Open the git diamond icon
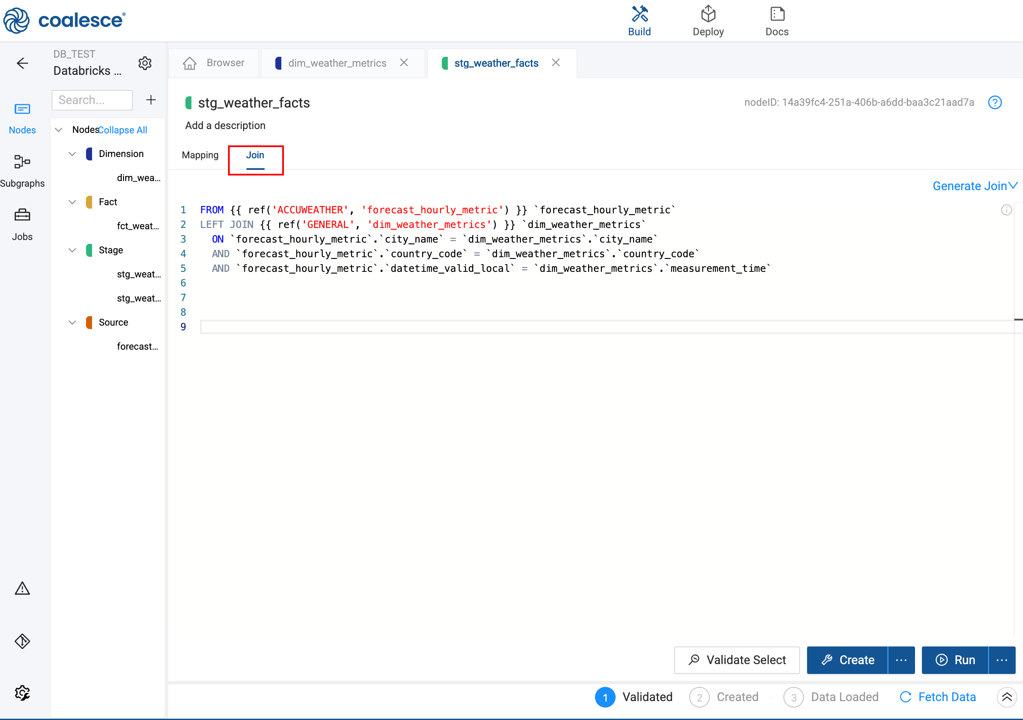Screen dimensions: 1023x720 (22, 641)
